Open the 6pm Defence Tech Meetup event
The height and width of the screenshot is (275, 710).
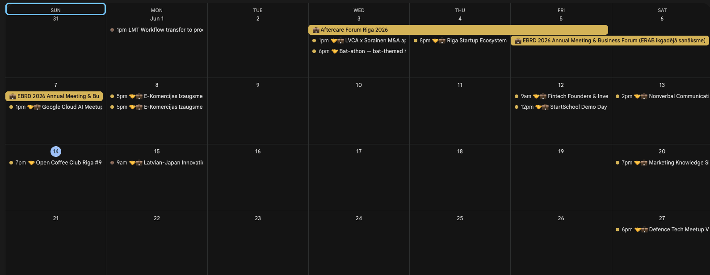(x=662, y=230)
